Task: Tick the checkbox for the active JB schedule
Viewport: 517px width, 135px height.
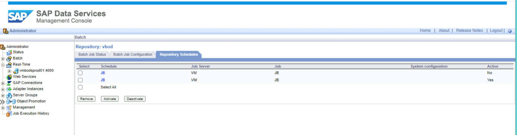Action: point(80,80)
